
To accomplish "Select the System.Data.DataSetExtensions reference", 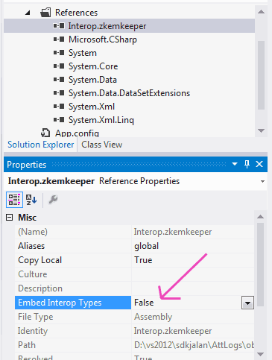I will coord(129,93).
